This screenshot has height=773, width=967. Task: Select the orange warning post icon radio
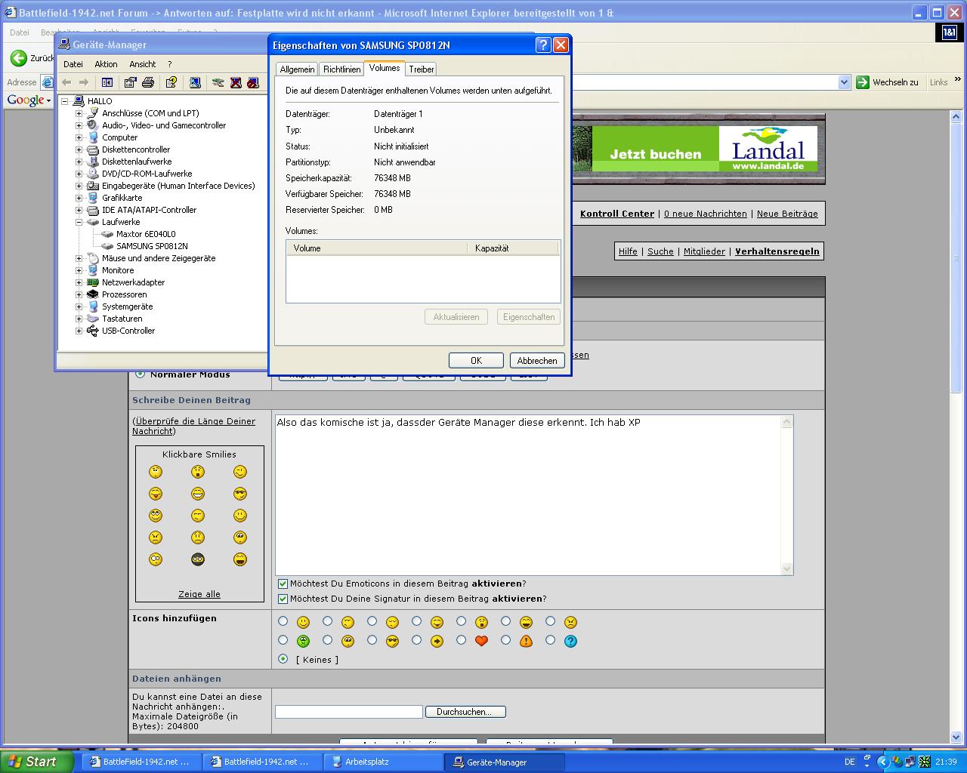pos(505,640)
